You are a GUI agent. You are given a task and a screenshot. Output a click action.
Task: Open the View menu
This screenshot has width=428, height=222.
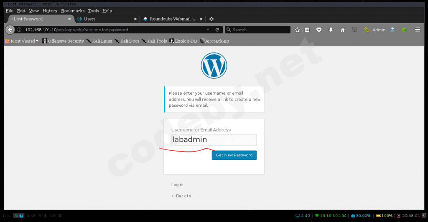tap(34, 11)
